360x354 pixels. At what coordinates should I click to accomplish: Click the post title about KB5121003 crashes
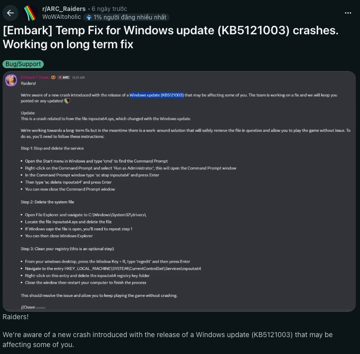coord(171,37)
